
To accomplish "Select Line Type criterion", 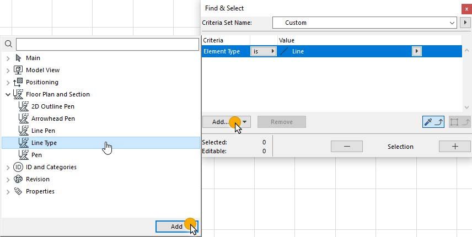I will click(x=44, y=143).
